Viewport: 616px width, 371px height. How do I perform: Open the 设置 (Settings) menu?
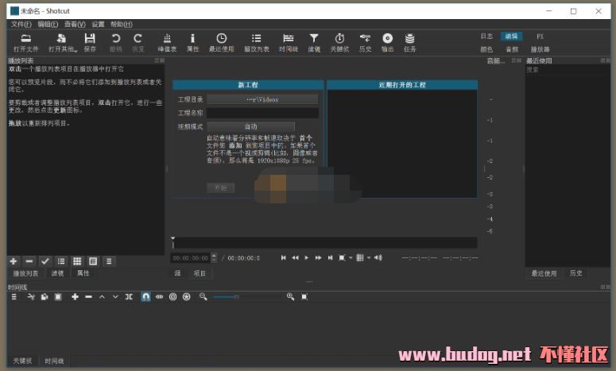click(98, 25)
